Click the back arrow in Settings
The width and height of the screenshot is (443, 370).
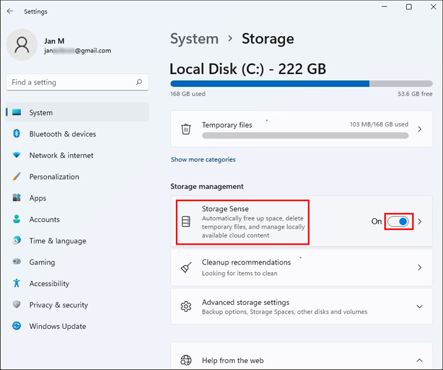pyautogui.click(x=10, y=11)
